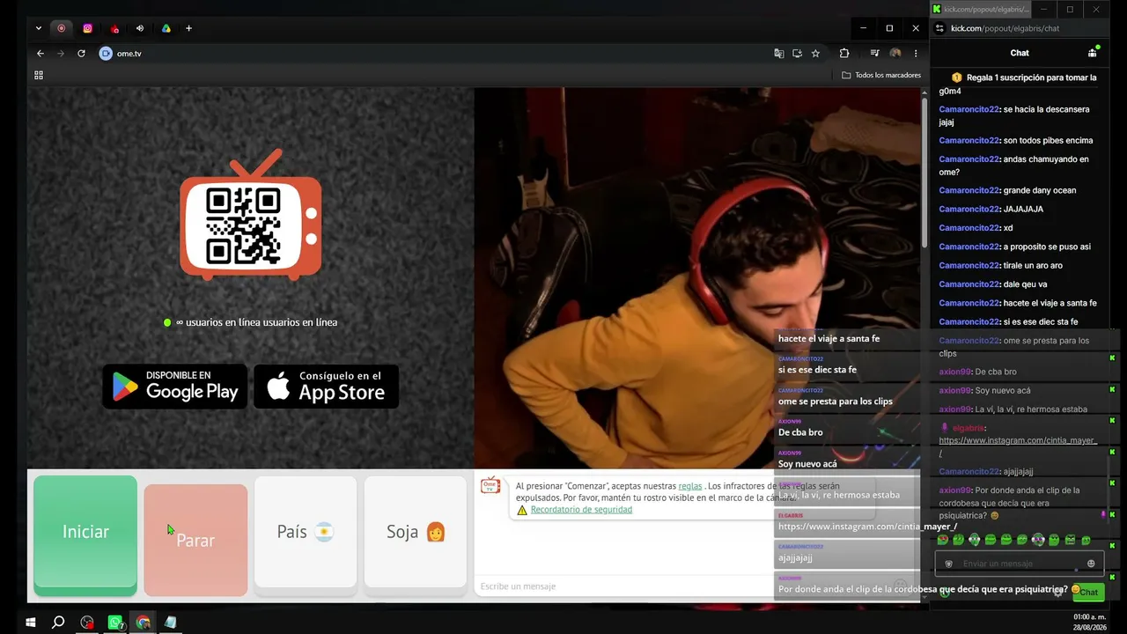The width and height of the screenshot is (1127, 634).
Task: Open WhatsApp from the taskbar
Action: click(114, 623)
